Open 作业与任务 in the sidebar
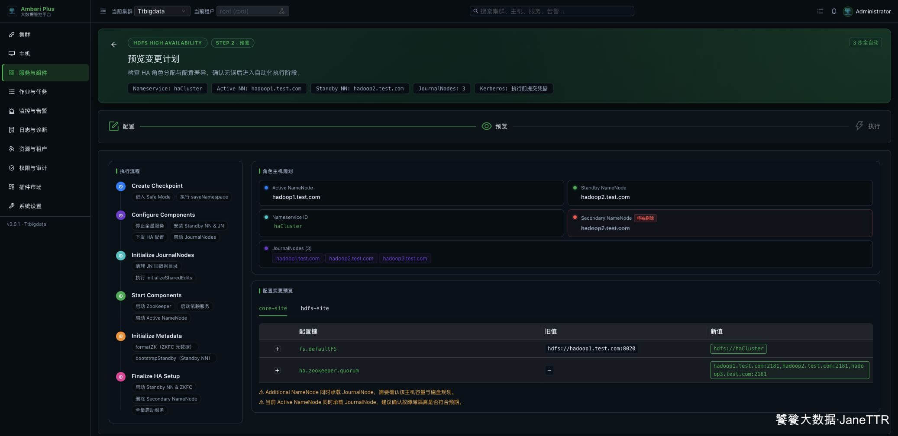Screen dimensions: 898x436 [x=45, y=92]
